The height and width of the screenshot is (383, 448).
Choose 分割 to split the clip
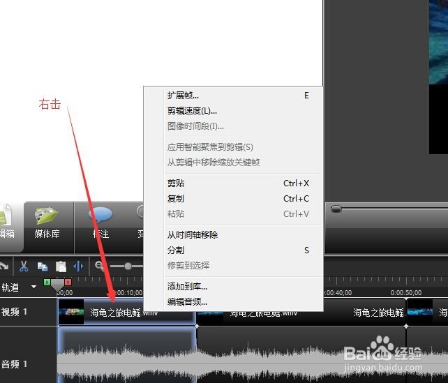pos(244,250)
